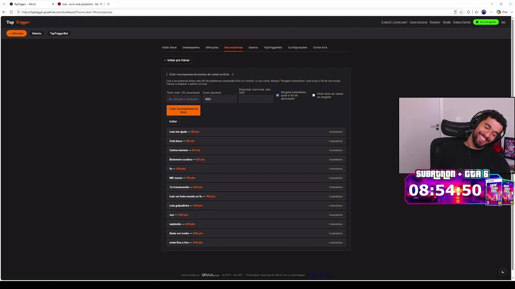515x289 pixels.
Task: Select the 'Lula me ajuda' reward row
Action: point(256,132)
